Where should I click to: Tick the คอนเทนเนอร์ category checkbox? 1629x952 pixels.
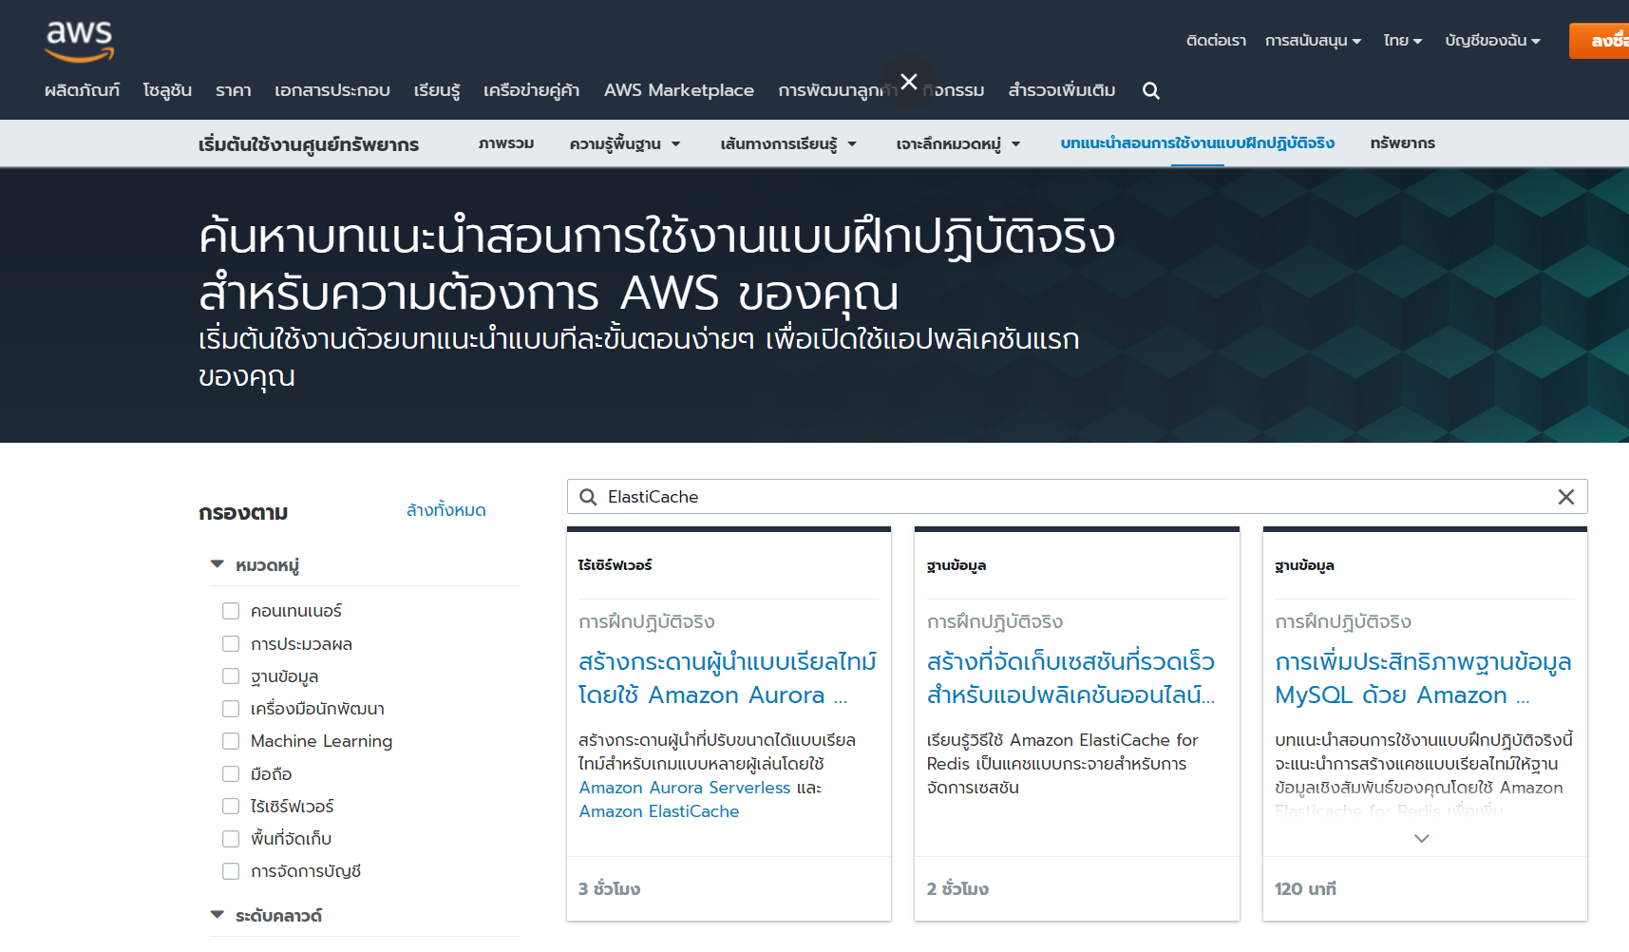(x=231, y=611)
